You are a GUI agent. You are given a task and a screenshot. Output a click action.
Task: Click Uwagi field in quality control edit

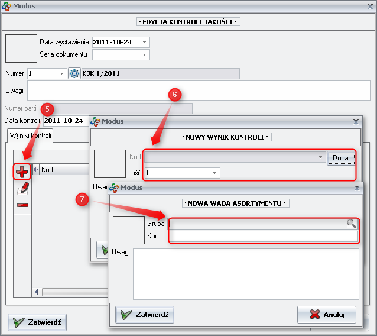coord(199,91)
